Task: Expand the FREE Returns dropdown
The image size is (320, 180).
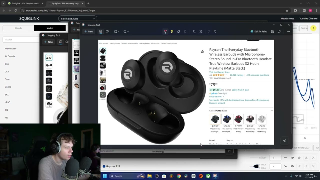Action: [216, 96]
